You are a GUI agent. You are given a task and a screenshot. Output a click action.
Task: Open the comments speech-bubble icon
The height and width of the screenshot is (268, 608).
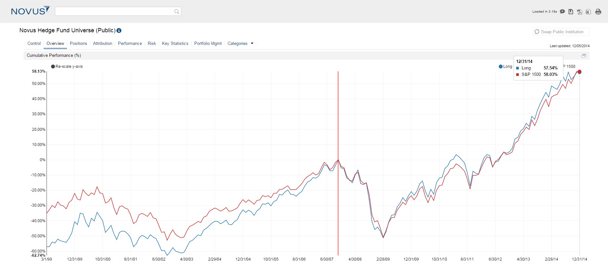[562, 12]
